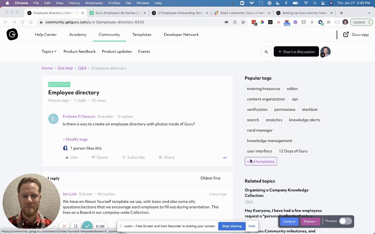375x234 pixels.
Task: Expand the Topics dropdown
Action: pyautogui.click(x=49, y=51)
